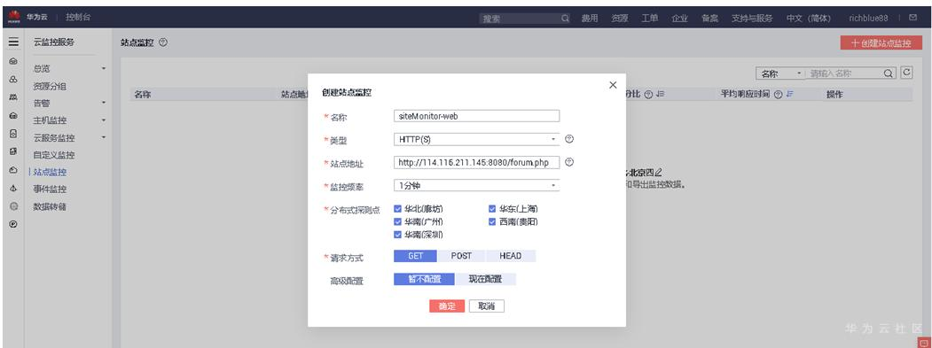Uncheck the 华南(深圳) probe point

[x=397, y=236]
